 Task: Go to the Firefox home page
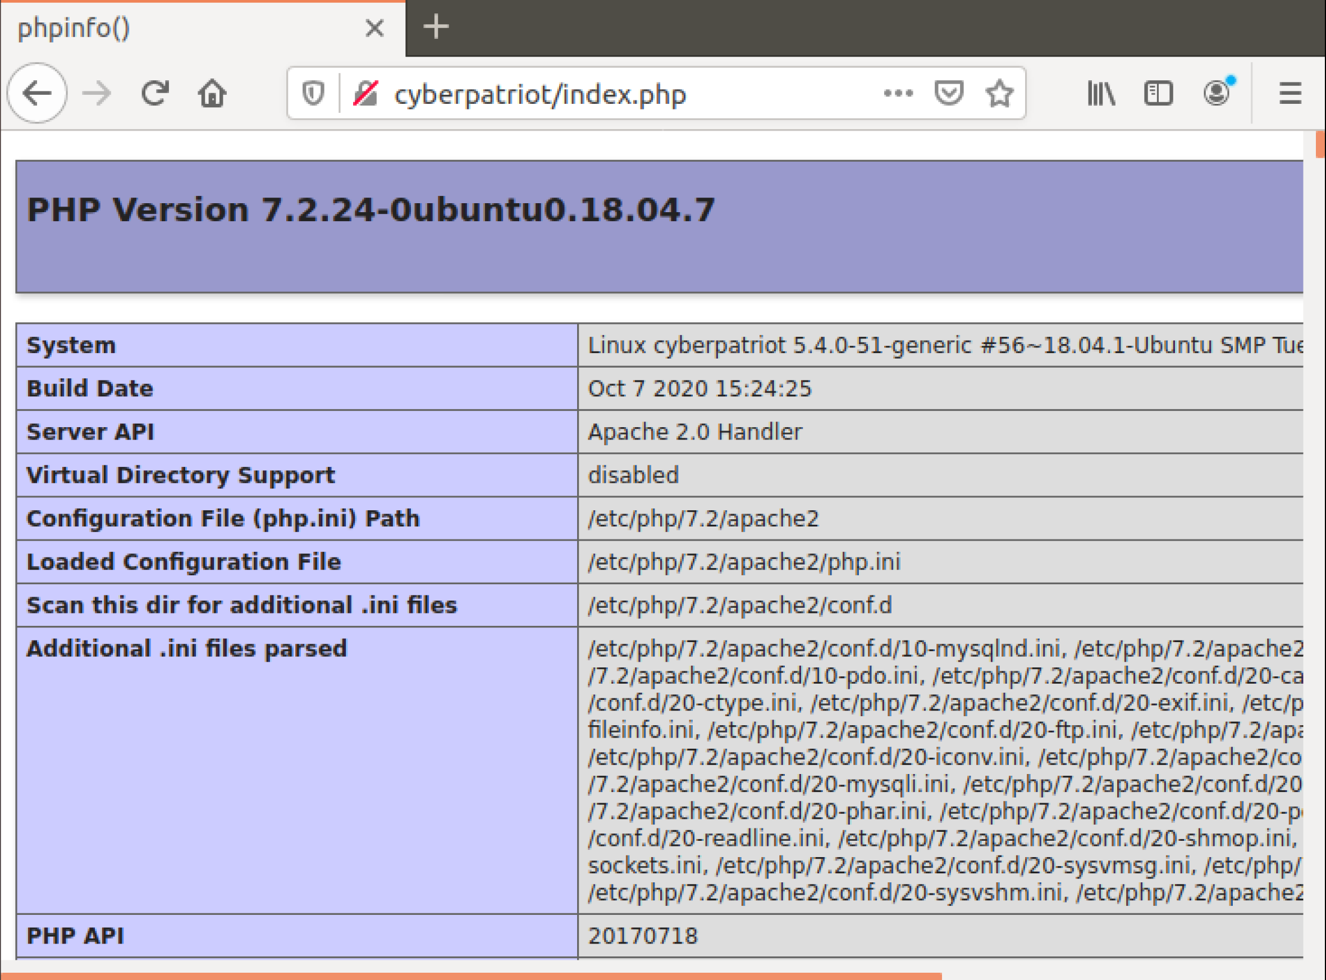(x=212, y=93)
